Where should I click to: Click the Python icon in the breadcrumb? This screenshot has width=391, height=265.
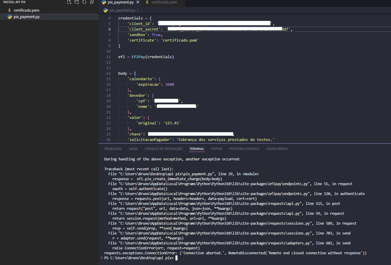[105, 10]
